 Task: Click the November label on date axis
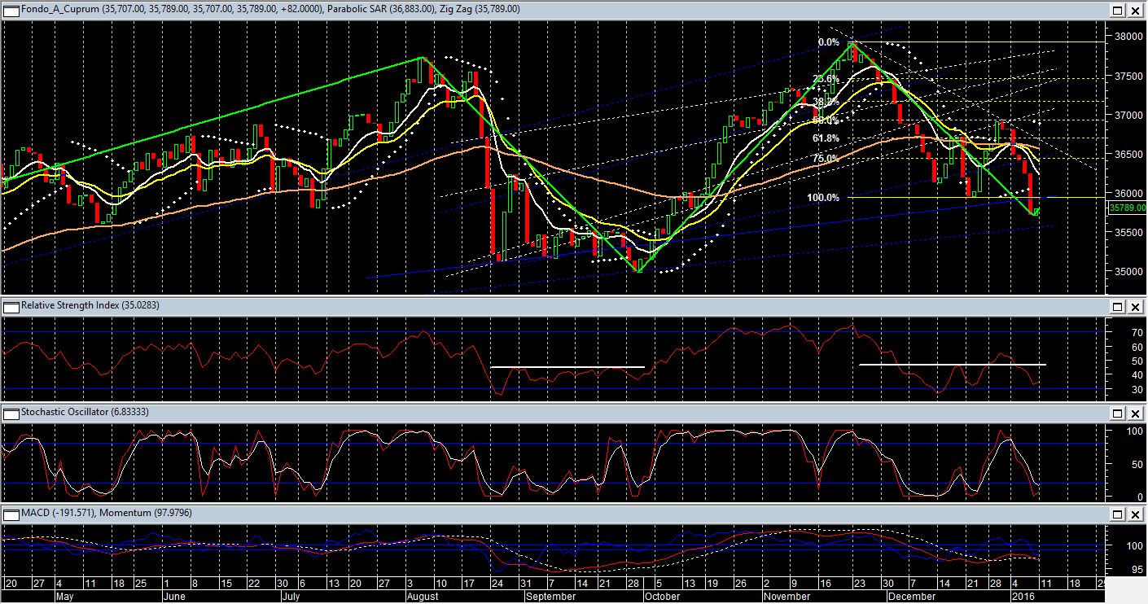(x=787, y=597)
